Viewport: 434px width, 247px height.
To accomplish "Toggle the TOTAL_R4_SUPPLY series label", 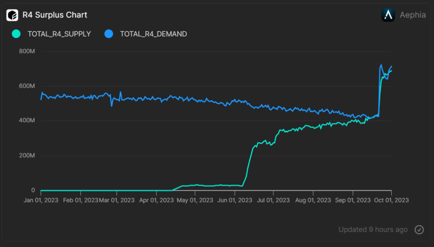I will coord(59,34).
